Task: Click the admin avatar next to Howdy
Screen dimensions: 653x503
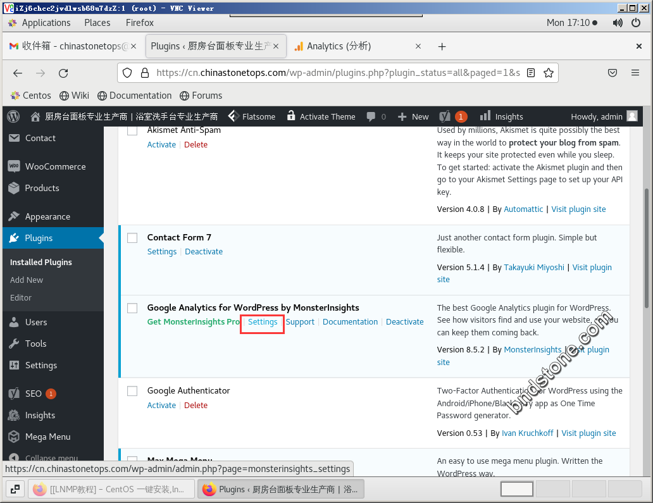Action: click(632, 116)
